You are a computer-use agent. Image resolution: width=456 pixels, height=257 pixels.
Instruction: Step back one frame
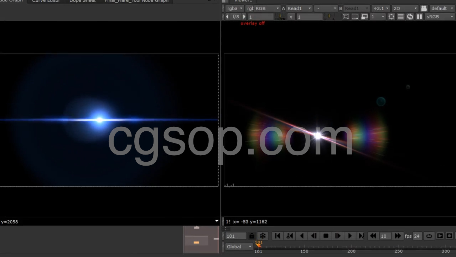[314, 236]
